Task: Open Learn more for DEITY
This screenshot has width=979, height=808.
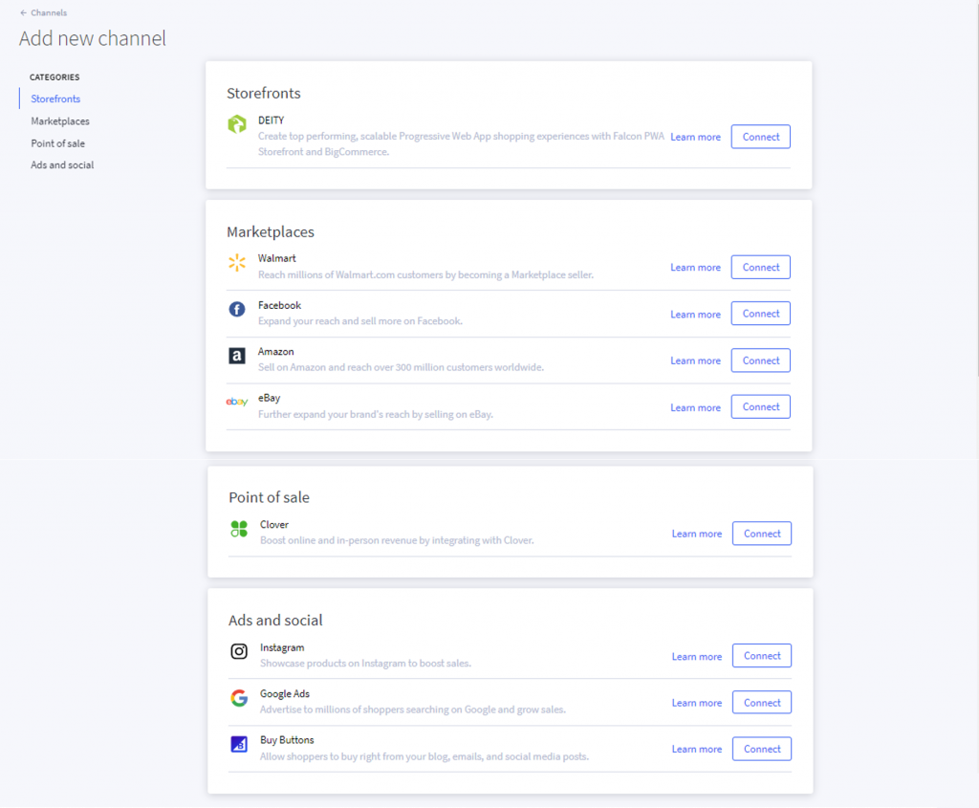Action: [695, 137]
